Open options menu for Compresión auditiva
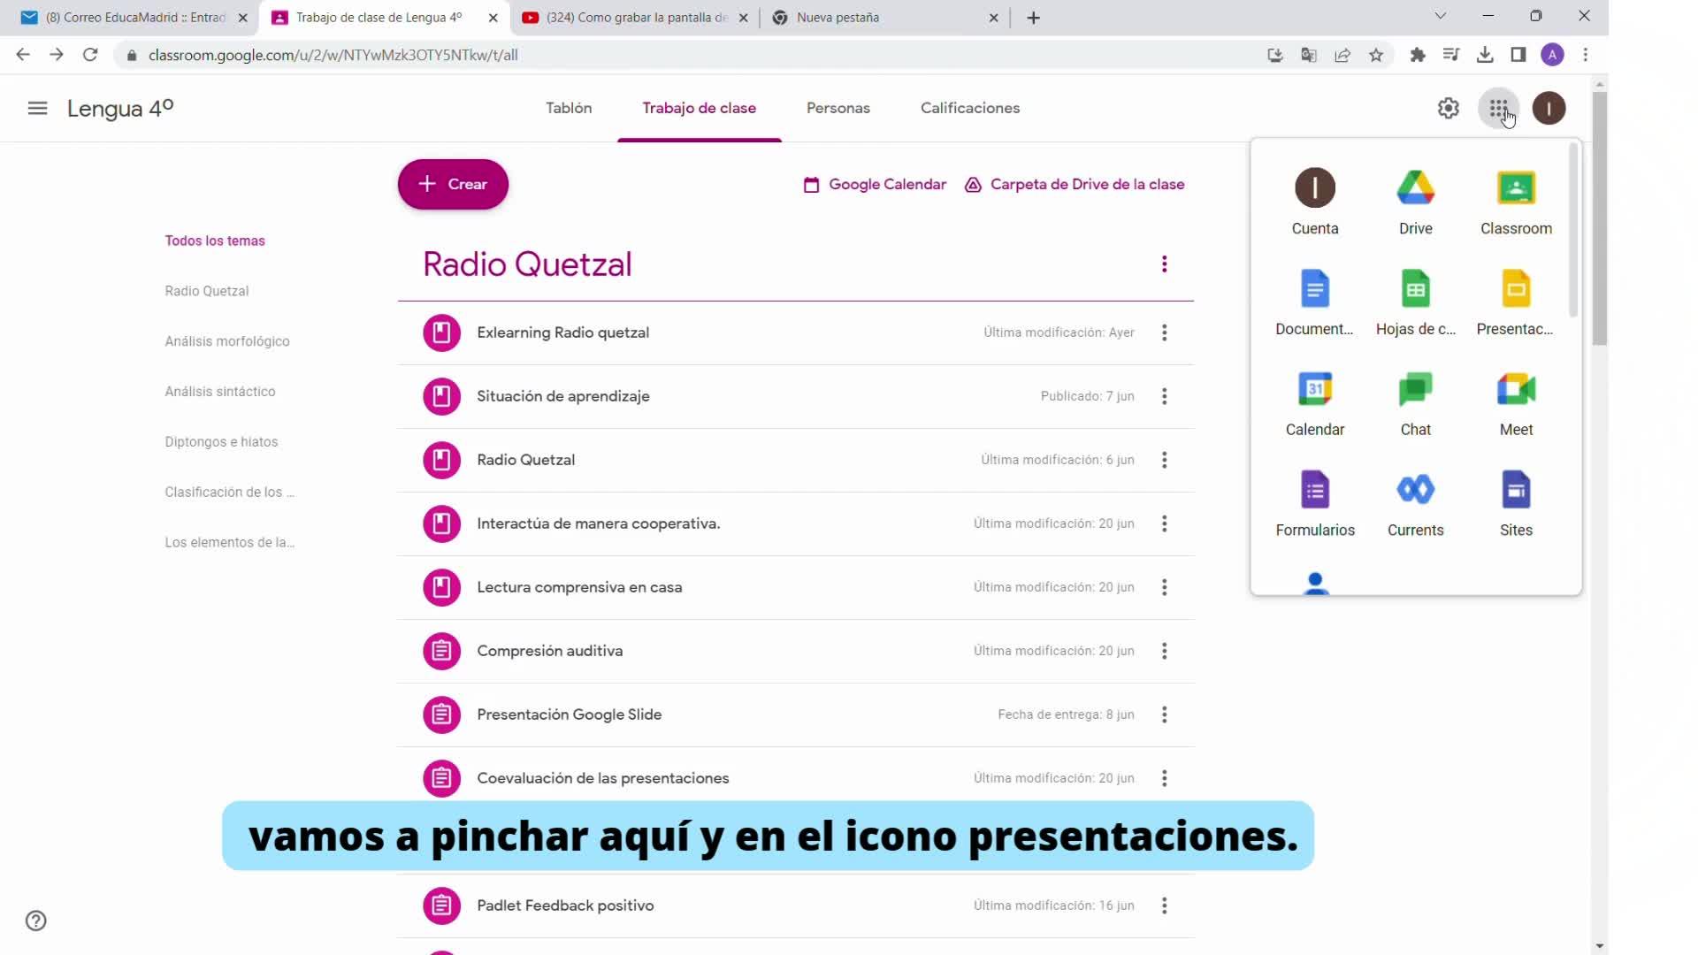 point(1164,651)
